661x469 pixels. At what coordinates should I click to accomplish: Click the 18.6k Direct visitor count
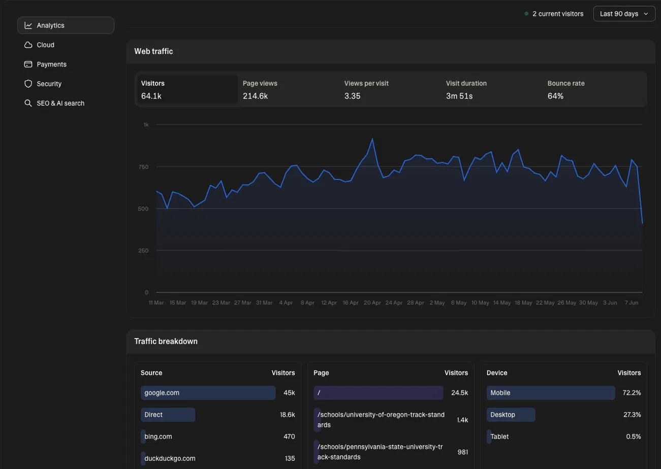click(x=287, y=415)
